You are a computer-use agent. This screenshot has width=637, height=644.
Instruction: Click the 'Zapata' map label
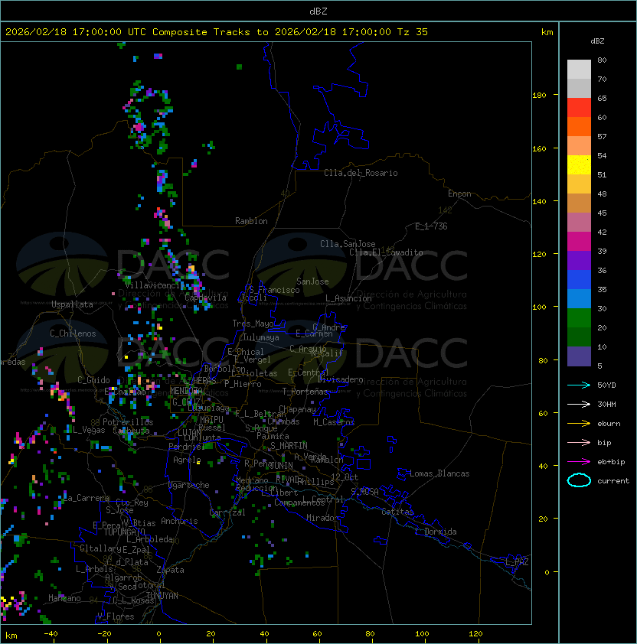tap(170, 570)
